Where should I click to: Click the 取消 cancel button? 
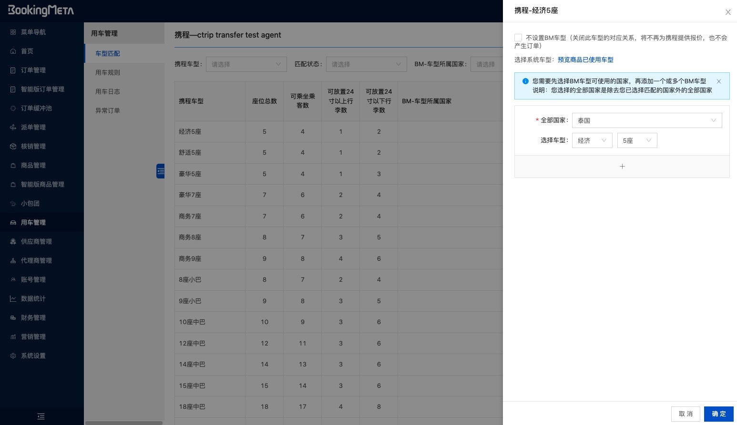coord(686,414)
